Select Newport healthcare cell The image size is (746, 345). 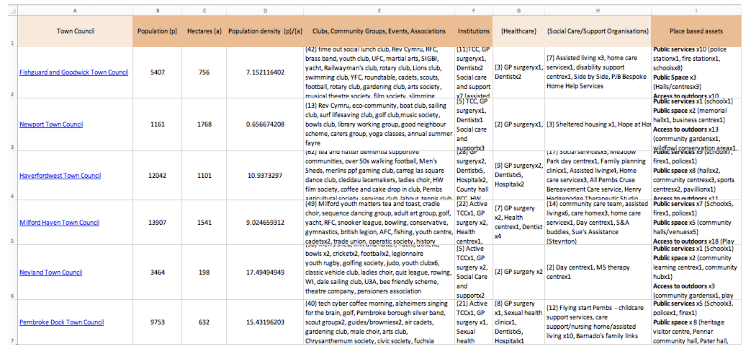click(518, 124)
